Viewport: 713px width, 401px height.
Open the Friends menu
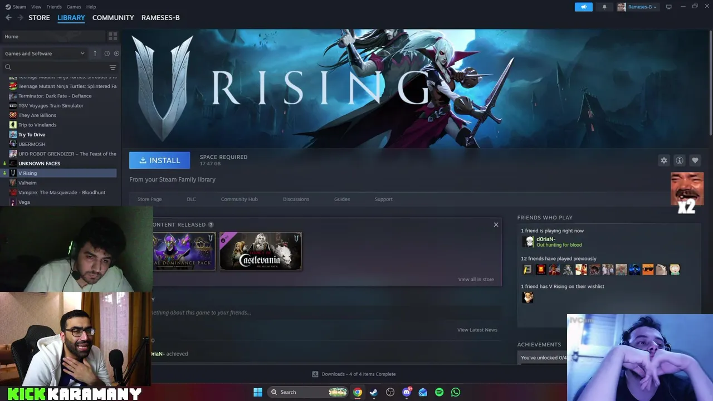(x=54, y=7)
